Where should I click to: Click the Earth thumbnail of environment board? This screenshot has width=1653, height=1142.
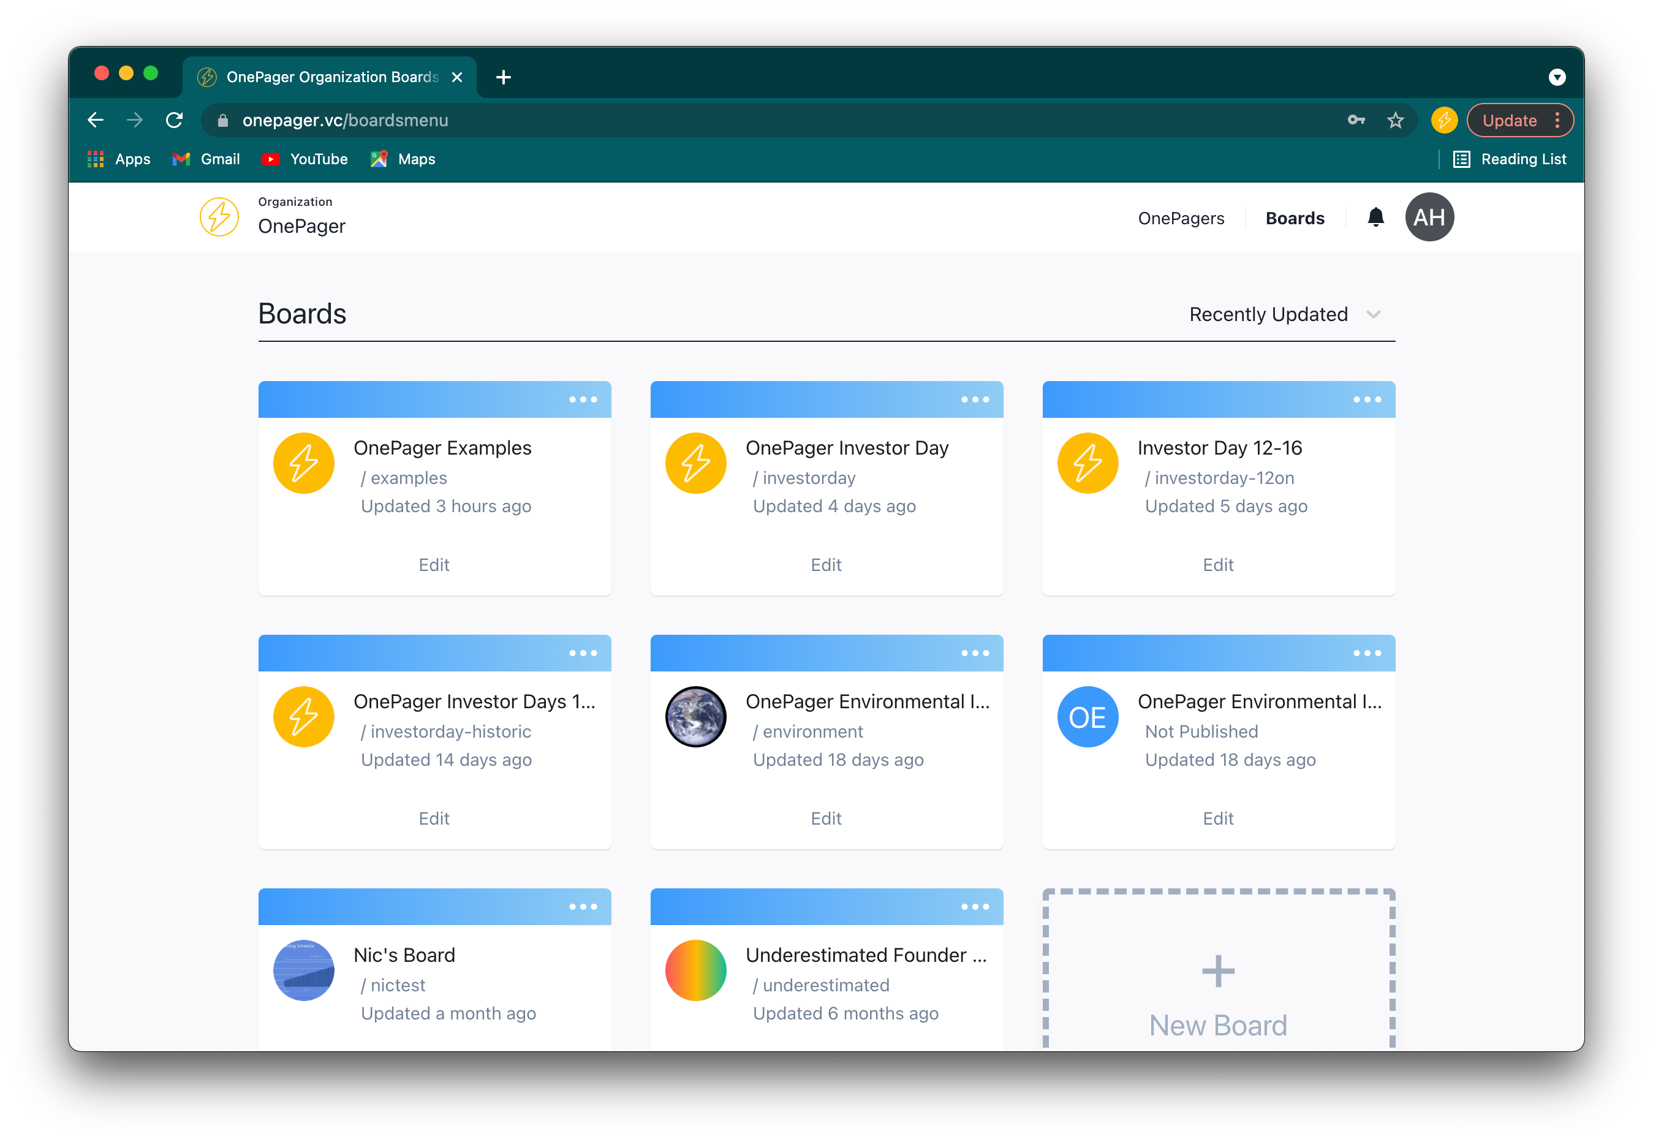695,716
